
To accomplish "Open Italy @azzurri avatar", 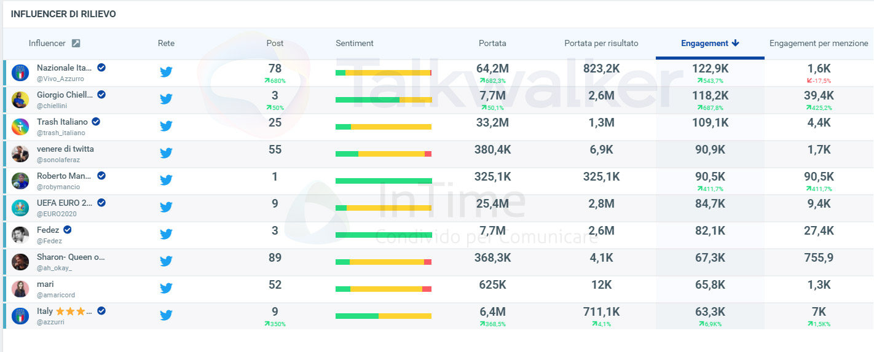I will [x=20, y=316].
